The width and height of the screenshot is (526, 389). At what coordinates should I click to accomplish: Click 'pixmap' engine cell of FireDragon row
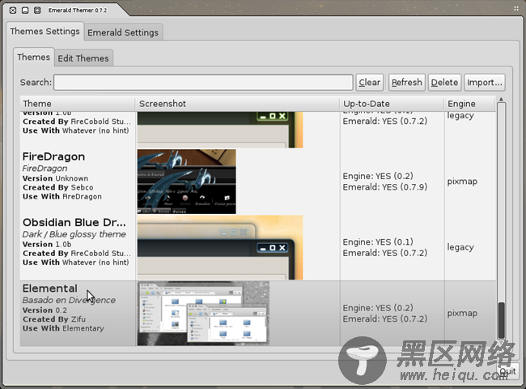click(462, 182)
